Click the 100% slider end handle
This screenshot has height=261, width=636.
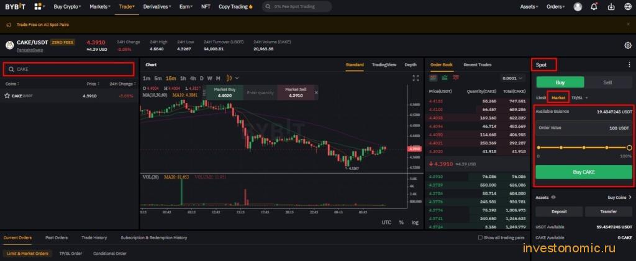pyautogui.click(x=629, y=148)
